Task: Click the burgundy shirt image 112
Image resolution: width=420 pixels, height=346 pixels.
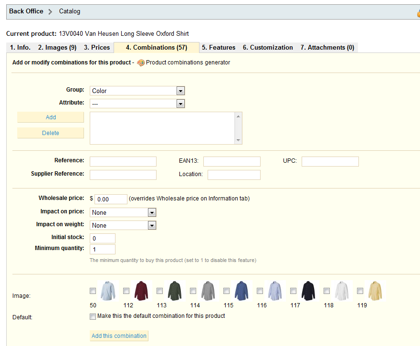Action: pyautogui.click(x=141, y=291)
